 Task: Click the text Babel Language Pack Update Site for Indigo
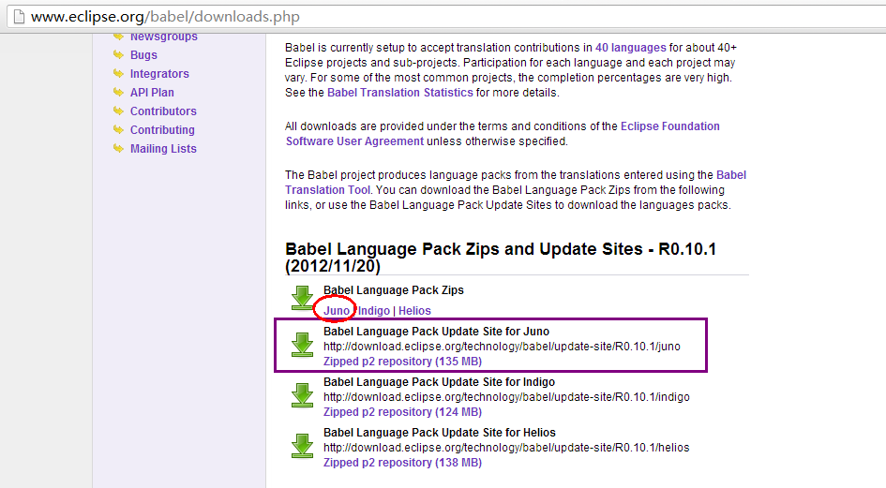[x=439, y=382]
